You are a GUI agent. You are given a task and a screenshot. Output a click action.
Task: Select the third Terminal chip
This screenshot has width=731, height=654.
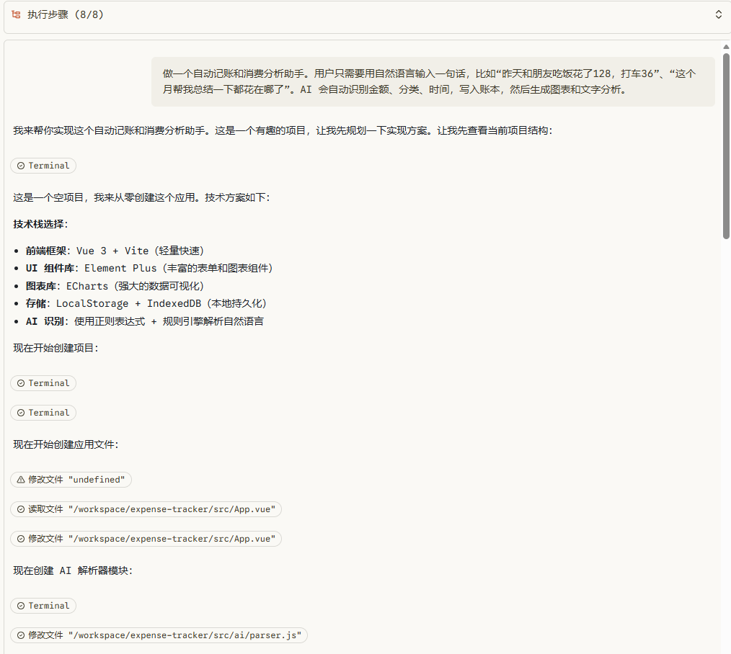click(43, 413)
